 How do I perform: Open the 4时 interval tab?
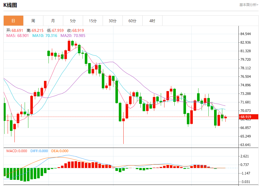click(152, 21)
